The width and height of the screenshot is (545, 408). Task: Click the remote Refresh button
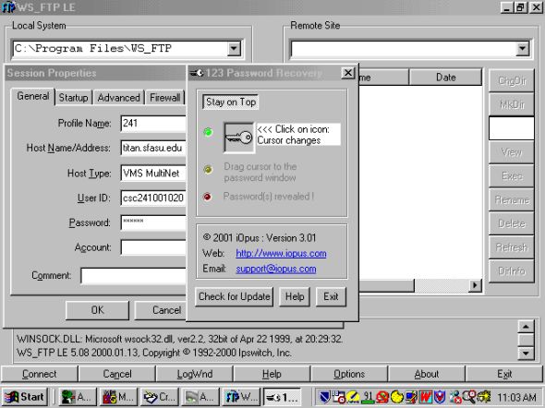(512, 247)
